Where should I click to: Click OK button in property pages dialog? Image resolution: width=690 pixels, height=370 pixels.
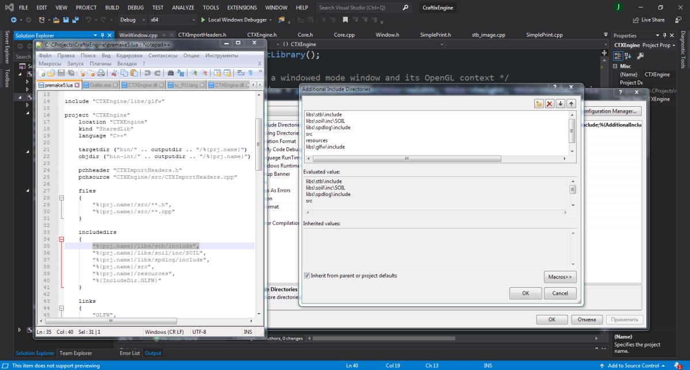coord(551,319)
